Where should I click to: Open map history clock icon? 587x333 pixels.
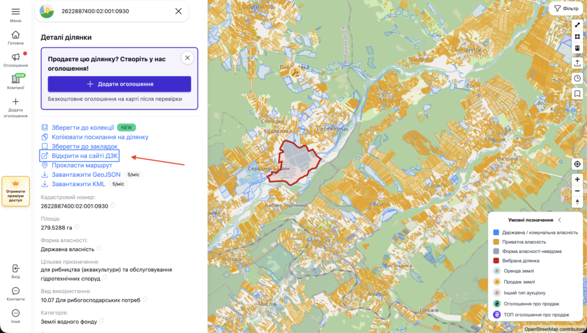pos(577,78)
